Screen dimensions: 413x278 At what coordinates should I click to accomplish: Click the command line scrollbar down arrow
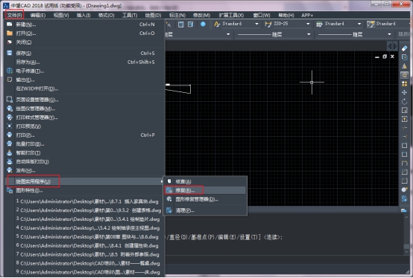click(x=406, y=251)
